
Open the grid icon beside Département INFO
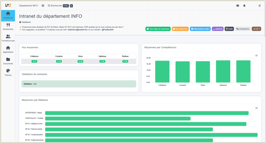click(43, 5)
